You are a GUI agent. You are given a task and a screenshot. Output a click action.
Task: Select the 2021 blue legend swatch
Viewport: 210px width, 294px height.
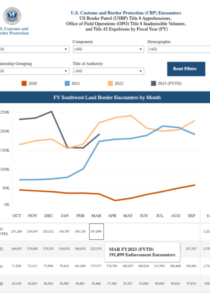(67, 83)
